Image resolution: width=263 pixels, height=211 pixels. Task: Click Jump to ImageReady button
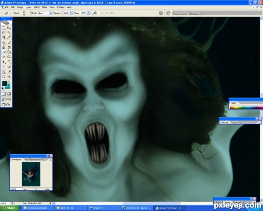pos(6,105)
